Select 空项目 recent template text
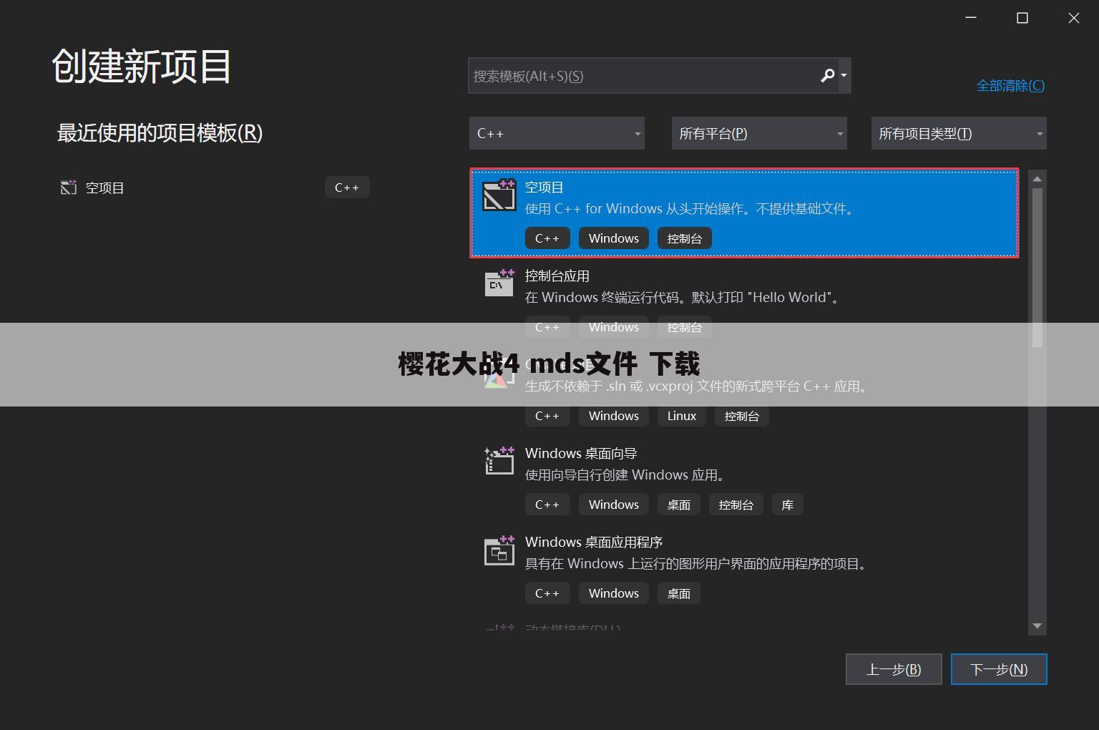1099x730 pixels. (x=105, y=188)
